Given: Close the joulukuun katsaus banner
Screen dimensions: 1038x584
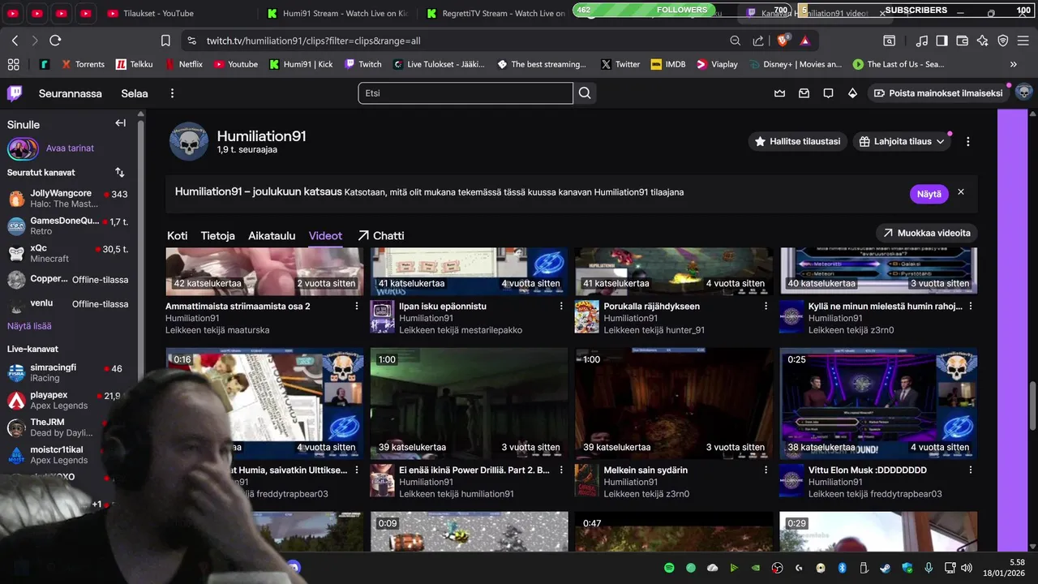Looking at the screenshot, I should coord(961,192).
